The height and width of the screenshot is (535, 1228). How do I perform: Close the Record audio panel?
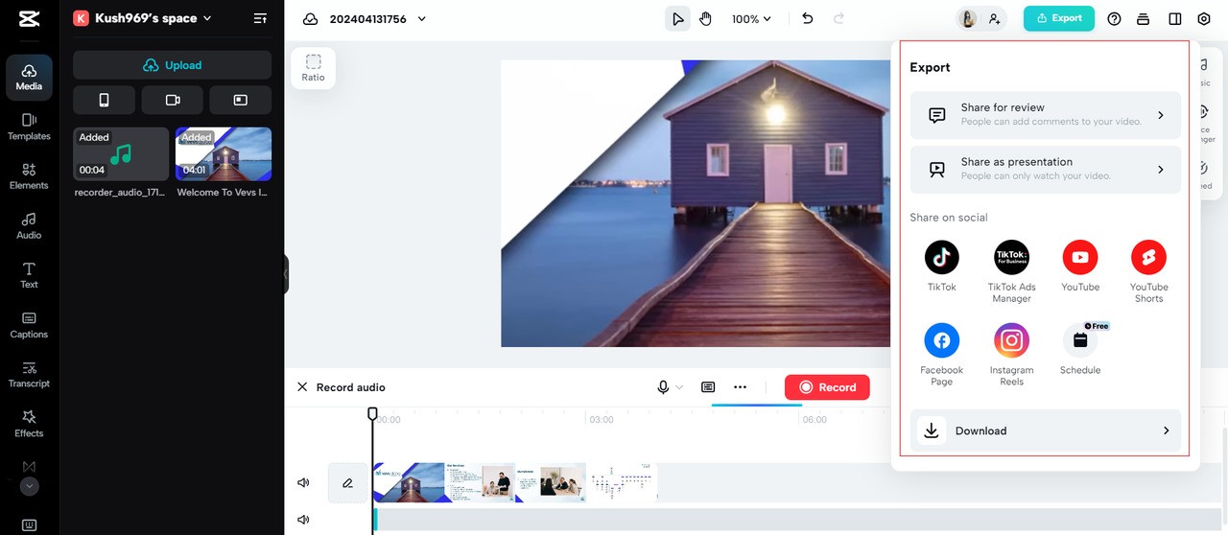tap(302, 387)
